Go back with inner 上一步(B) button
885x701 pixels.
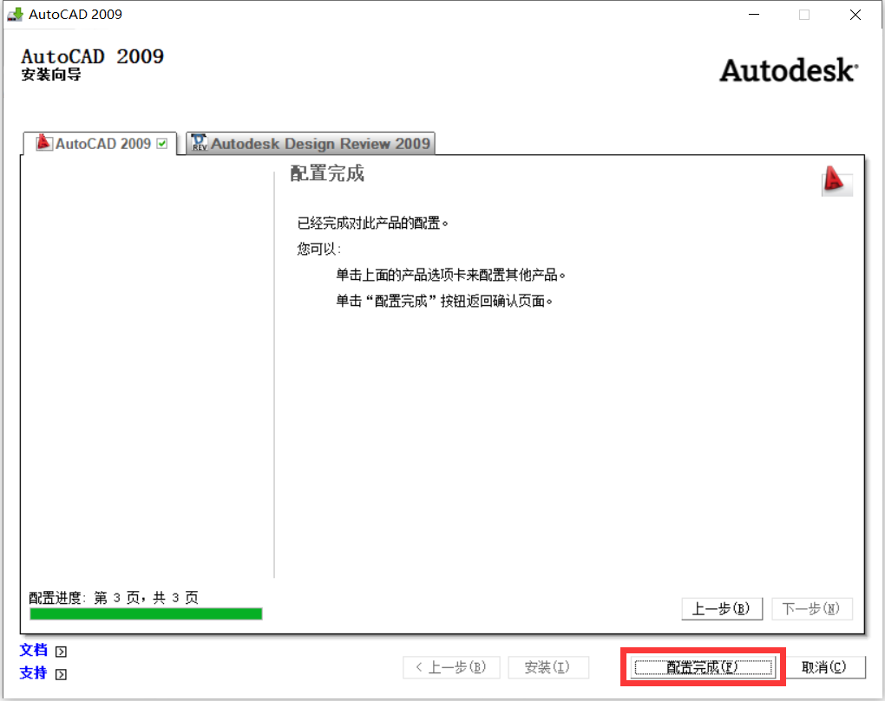pyautogui.click(x=721, y=608)
